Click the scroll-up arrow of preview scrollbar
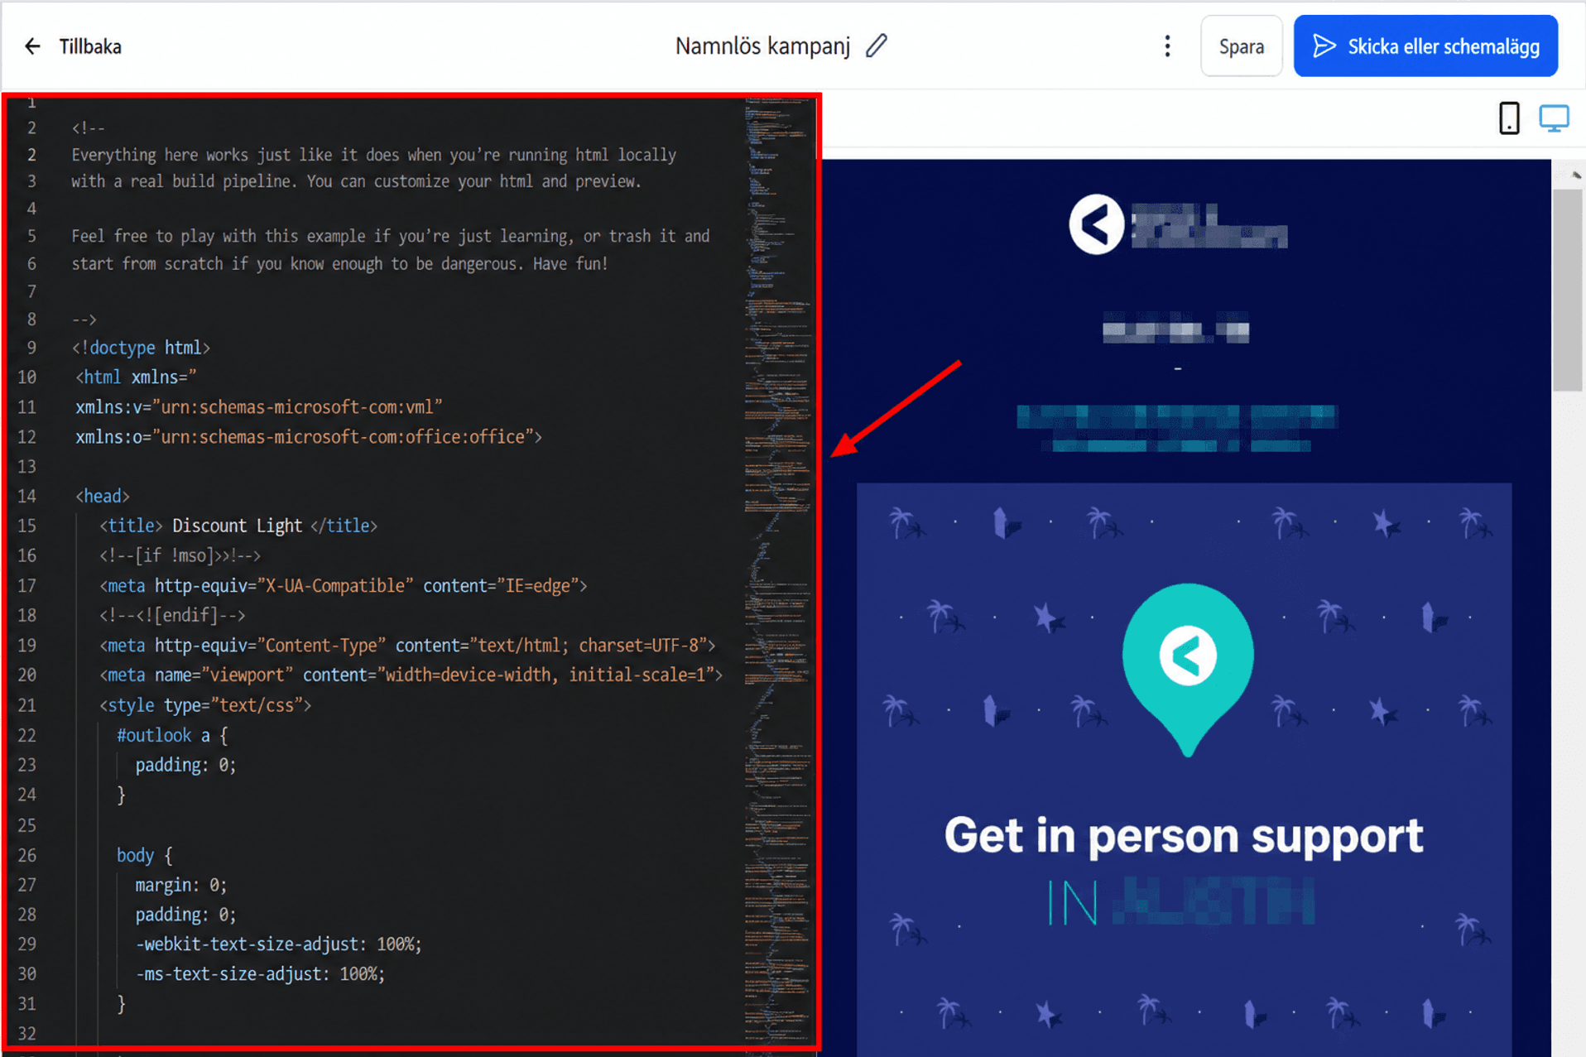 1576,175
